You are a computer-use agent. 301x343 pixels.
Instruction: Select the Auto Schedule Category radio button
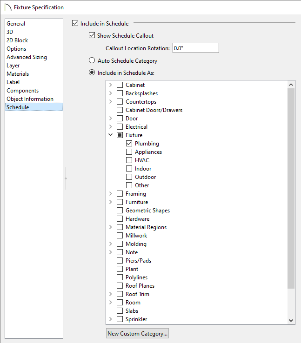pos(92,61)
